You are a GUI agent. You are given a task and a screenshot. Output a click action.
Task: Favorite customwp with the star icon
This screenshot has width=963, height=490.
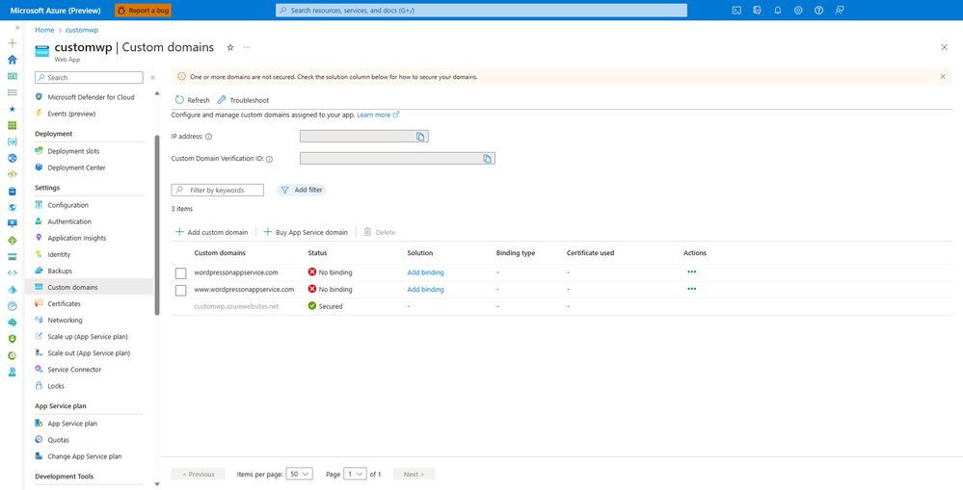click(x=230, y=47)
